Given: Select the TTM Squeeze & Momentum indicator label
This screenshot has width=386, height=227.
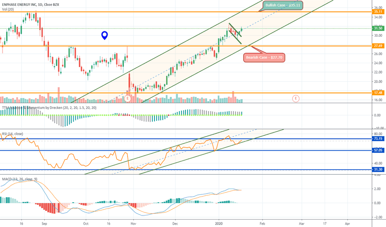Looking at the screenshot, I should tap(49, 107).
